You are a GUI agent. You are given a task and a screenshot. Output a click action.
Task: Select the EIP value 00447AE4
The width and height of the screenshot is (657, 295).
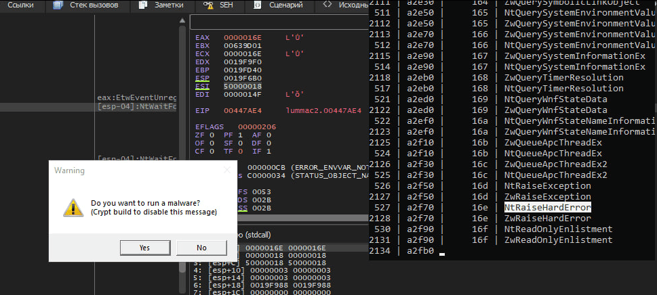coord(243,111)
